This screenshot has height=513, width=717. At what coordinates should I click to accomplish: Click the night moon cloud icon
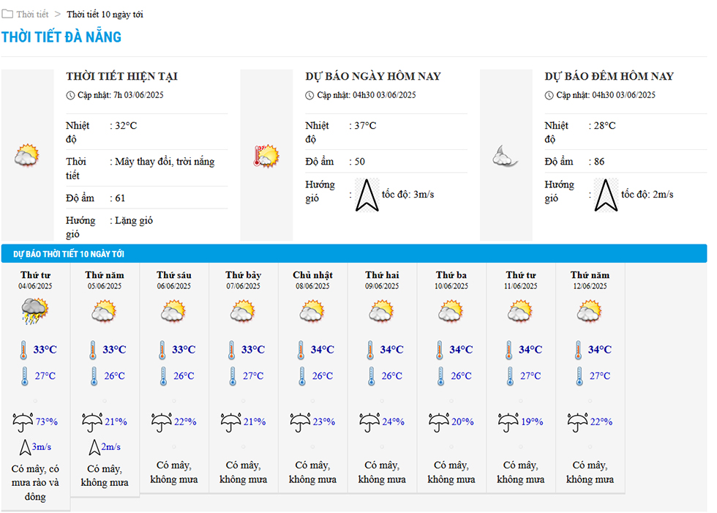pos(505,156)
